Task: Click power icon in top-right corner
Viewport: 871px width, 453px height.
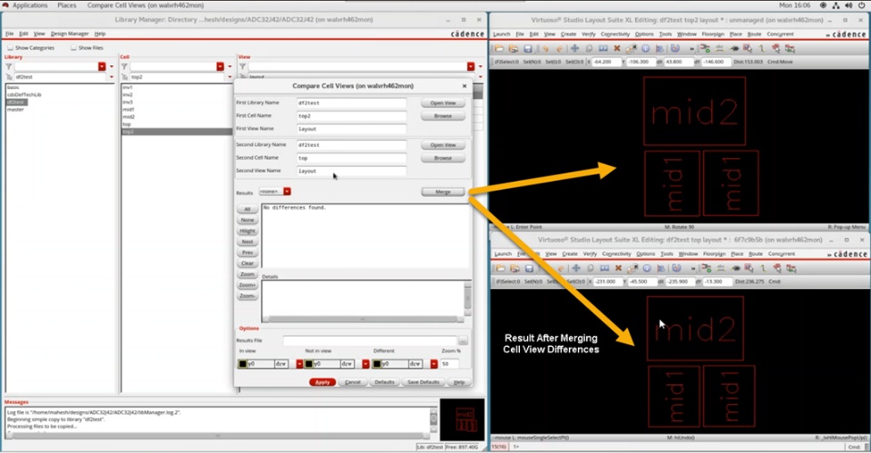Action: [x=862, y=5]
